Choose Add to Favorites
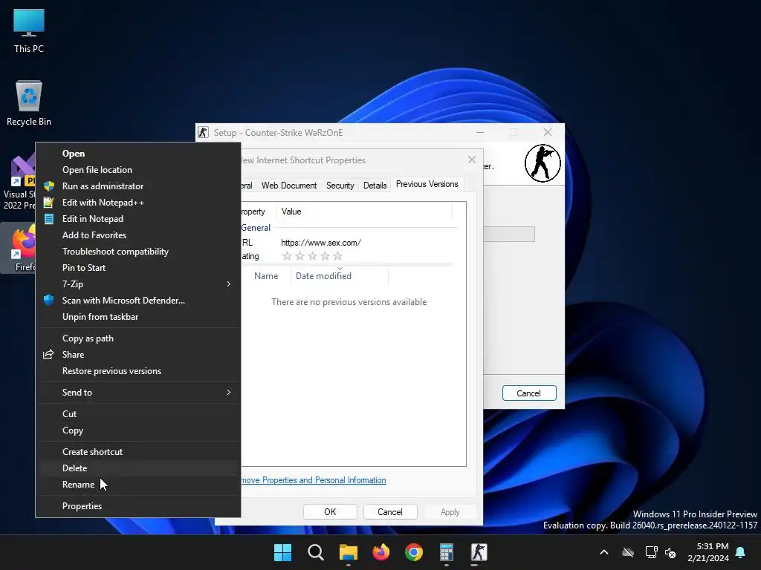This screenshot has height=570, width=761. (137, 235)
